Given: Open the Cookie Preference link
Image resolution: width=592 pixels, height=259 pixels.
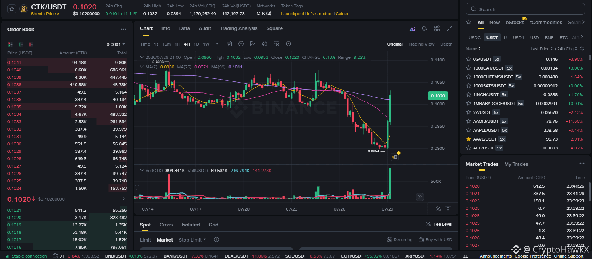Looking at the screenshot, I should (x=532, y=256).
